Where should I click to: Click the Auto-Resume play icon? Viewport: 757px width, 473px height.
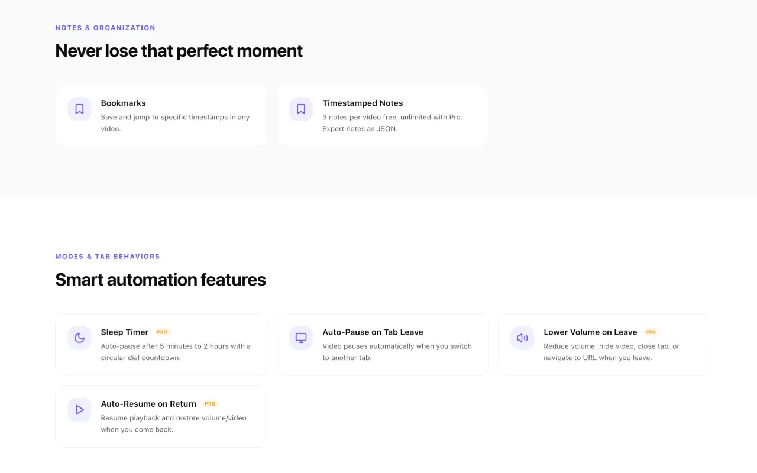click(x=79, y=410)
